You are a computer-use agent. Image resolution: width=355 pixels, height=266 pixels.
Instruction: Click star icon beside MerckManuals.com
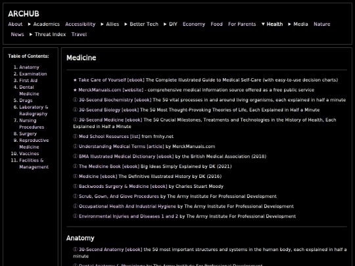pyautogui.click(x=75, y=90)
